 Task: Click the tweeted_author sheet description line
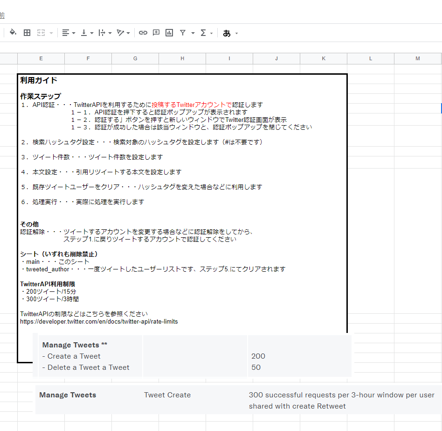[x=153, y=269]
